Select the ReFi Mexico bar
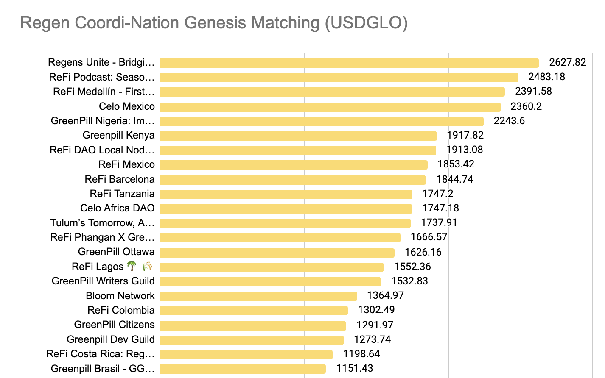This screenshot has width=605, height=378. tap(294, 165)
